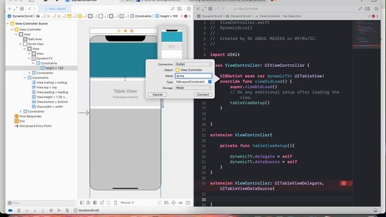Open the Type combo box dropdown
This screenshot has height=217, width=386.
[x=210, y=82]
